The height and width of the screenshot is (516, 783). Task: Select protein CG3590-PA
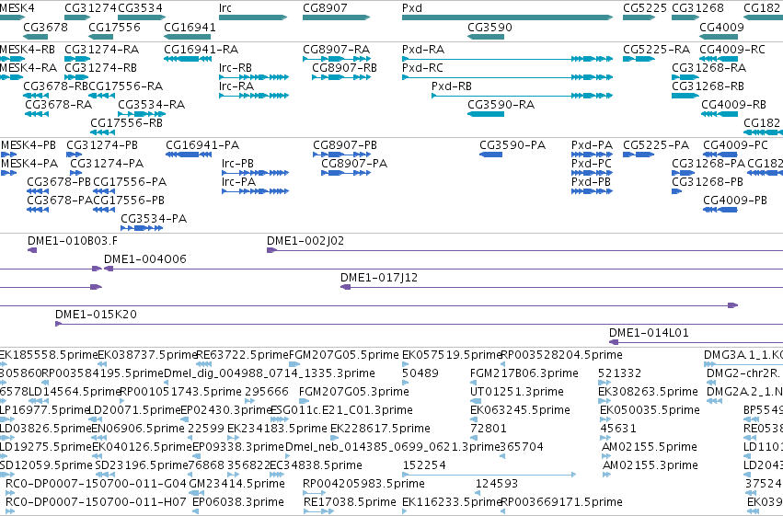tap(512, 145)
